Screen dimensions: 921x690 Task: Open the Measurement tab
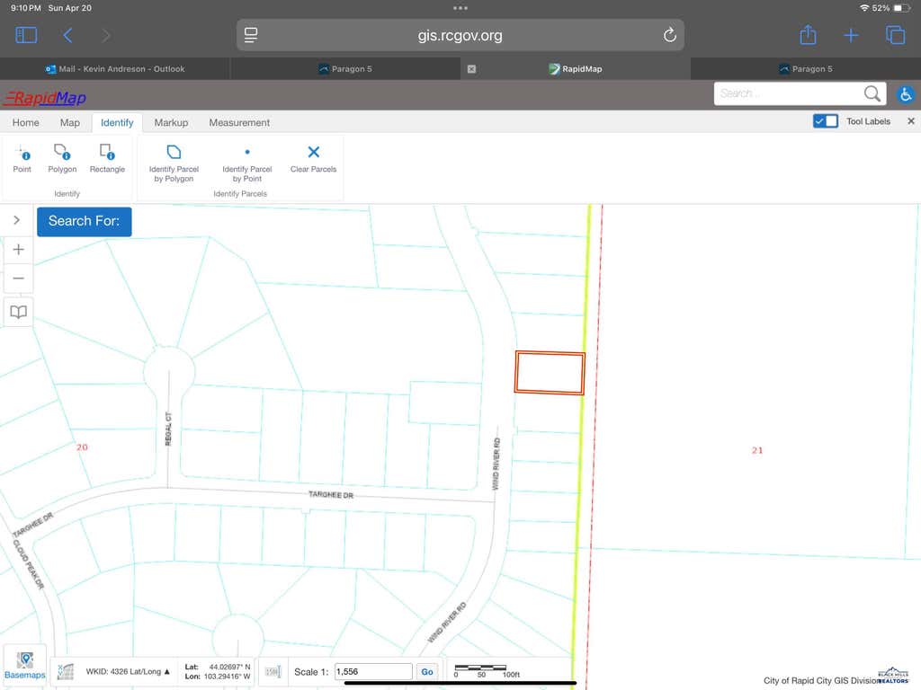(x=239, y=122)
